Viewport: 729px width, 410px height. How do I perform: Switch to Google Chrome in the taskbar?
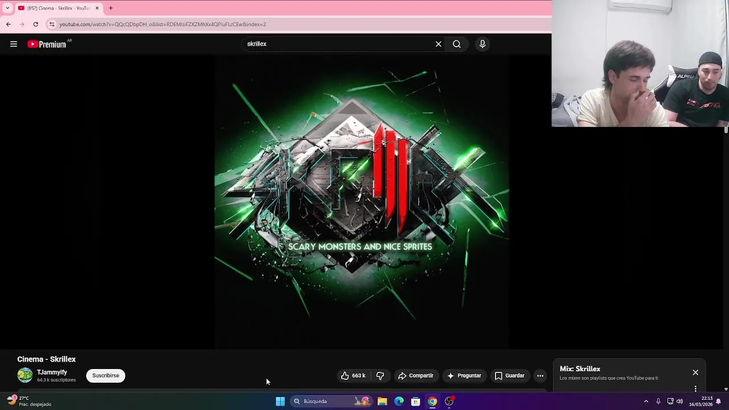pos(432,401)
